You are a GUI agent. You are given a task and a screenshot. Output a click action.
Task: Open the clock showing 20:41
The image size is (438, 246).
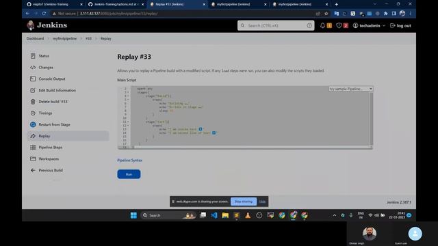click(397, 215)
